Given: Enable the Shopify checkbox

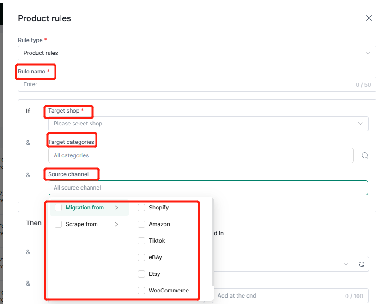Looking at the screenshot, I should pos(141,208).
